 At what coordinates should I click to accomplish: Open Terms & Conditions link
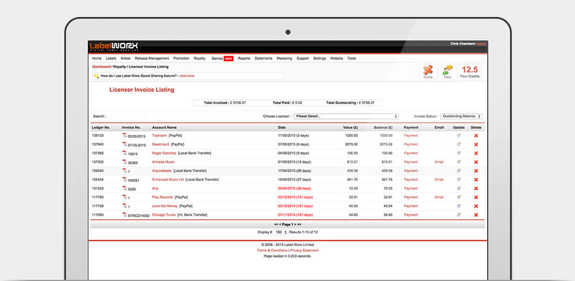(272, 250)
